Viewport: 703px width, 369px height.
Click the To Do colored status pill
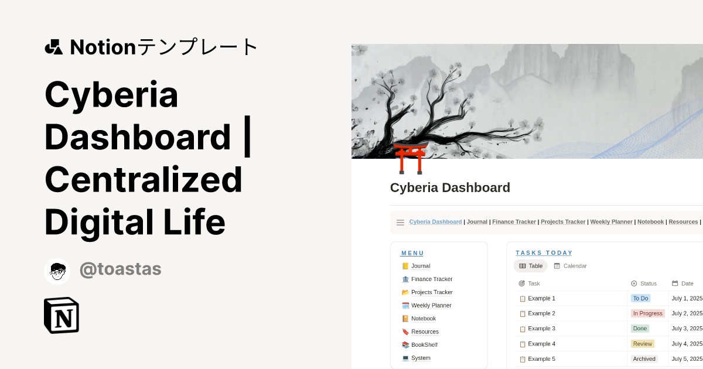click(x=640, y=298)
